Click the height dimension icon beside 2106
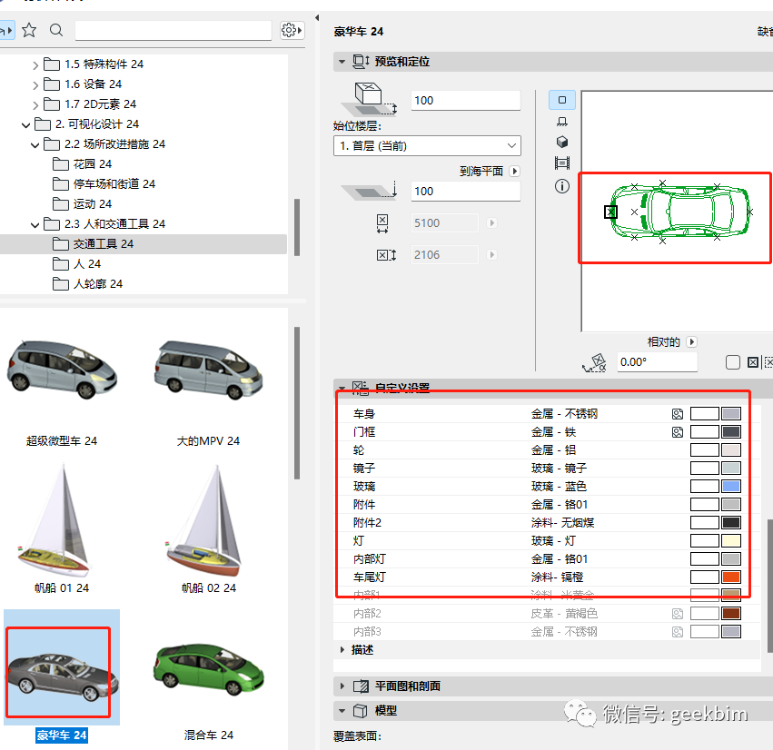This screenshot has width=773, height=750. pos(386,255)
